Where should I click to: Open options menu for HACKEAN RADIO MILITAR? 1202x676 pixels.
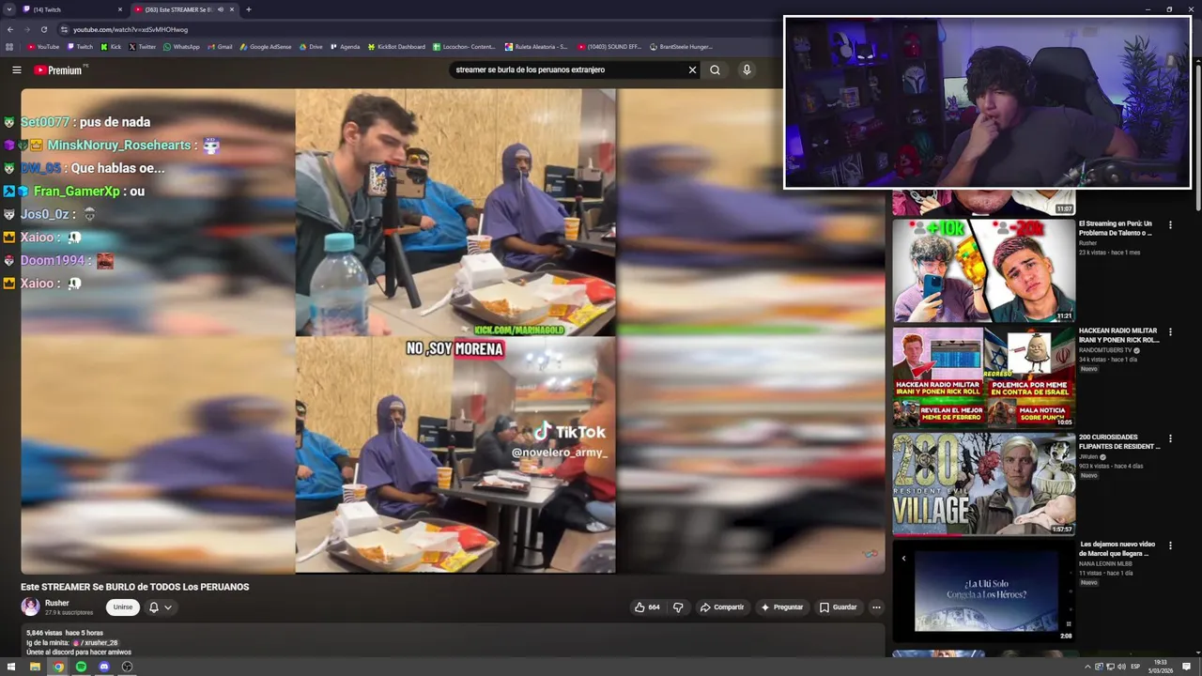tap(1170, 332)
